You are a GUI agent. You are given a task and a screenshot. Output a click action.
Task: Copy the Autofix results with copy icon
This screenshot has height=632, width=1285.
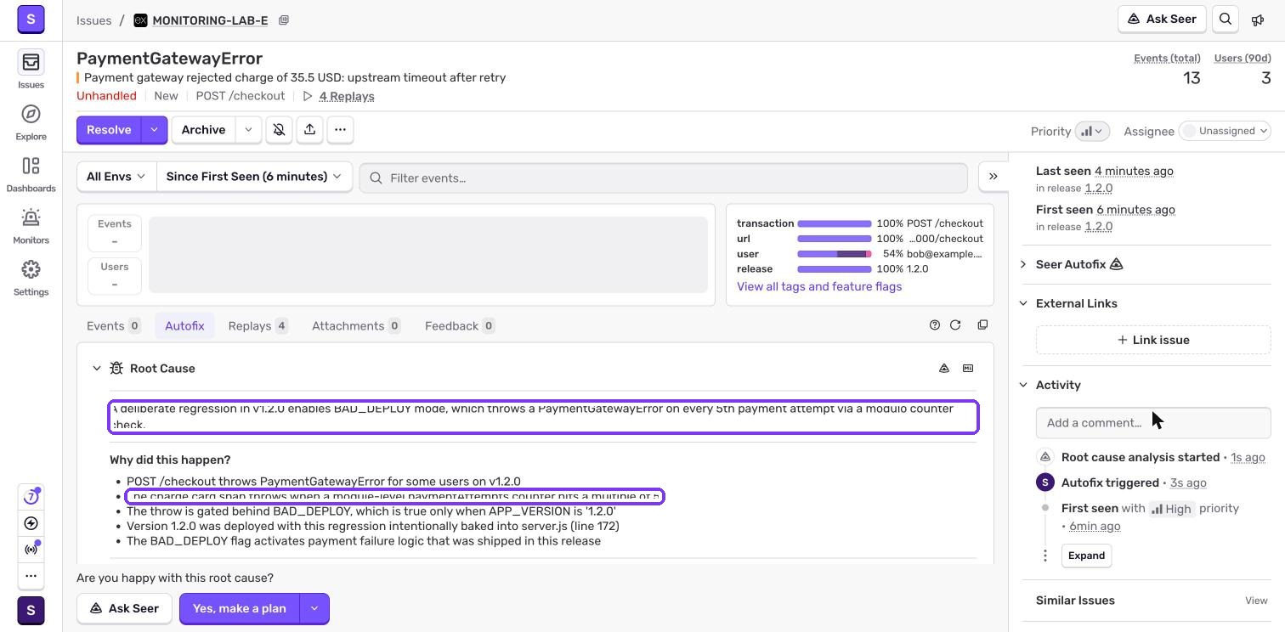(x=982, y=325)
